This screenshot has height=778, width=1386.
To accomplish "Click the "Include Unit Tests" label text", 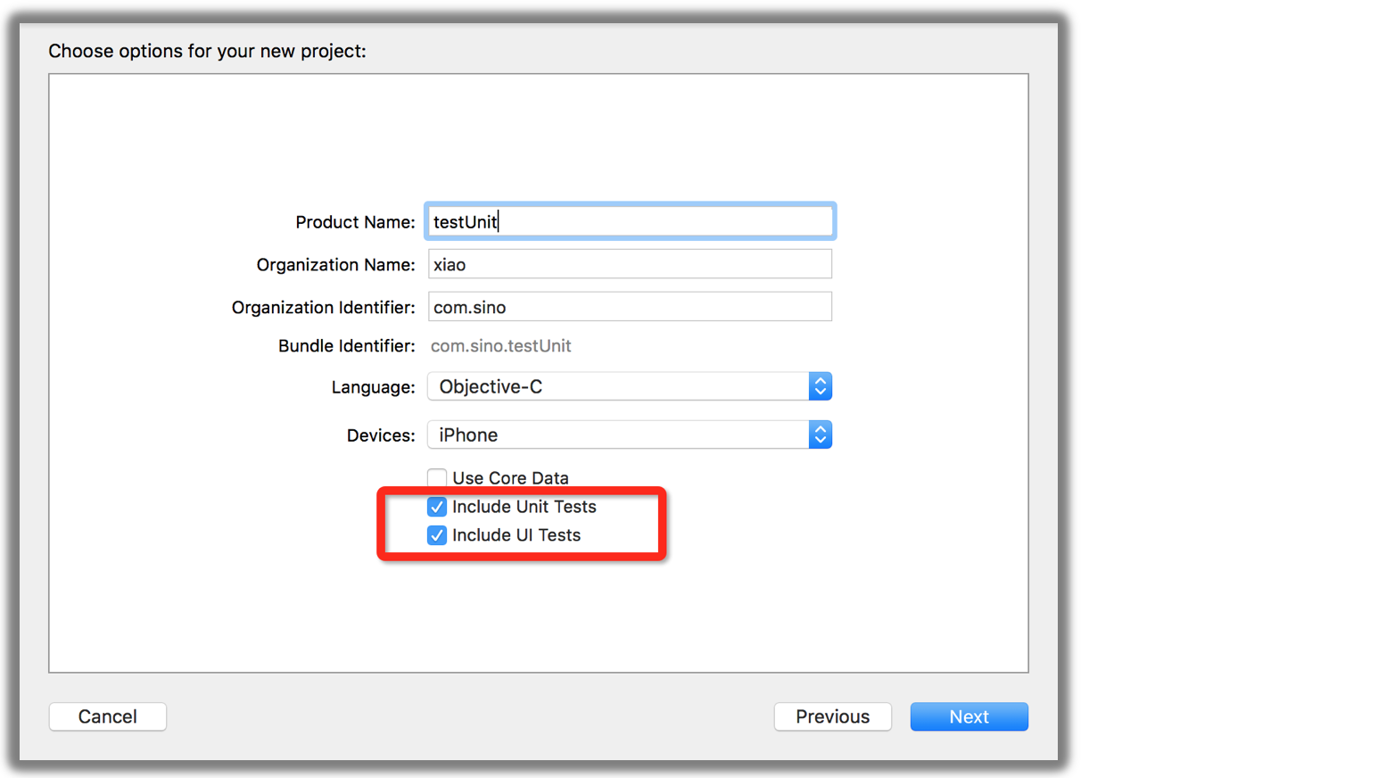I will click(x=524, y=507).
